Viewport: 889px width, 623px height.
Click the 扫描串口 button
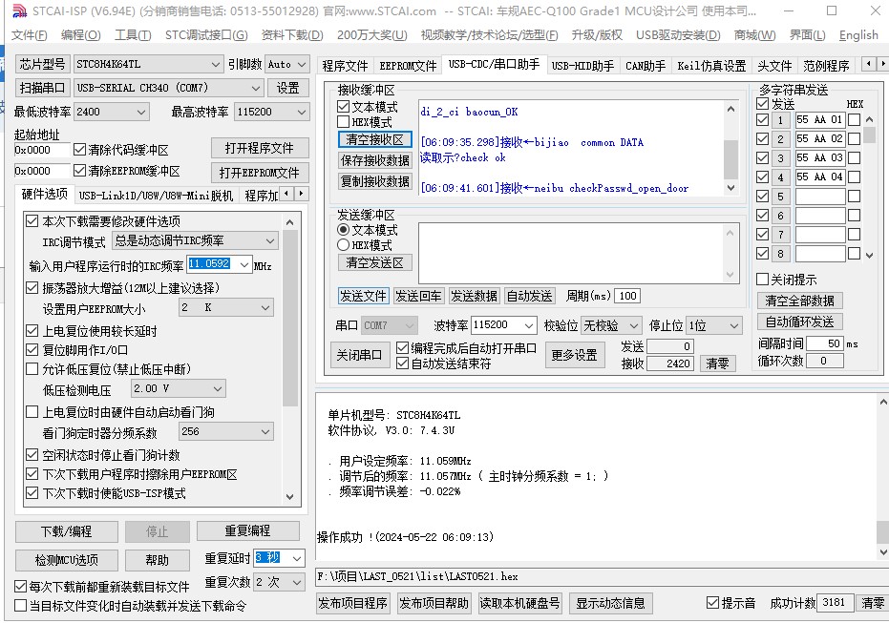click(x=42, y=88)
